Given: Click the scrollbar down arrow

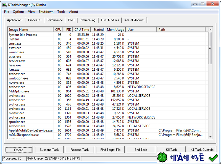Looking at the screenshot, I should point(210,137).
